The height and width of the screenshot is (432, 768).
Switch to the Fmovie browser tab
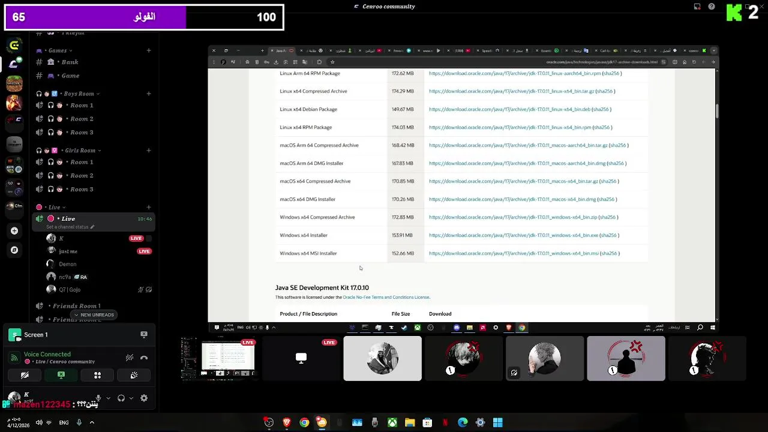(x=401, y=50)
